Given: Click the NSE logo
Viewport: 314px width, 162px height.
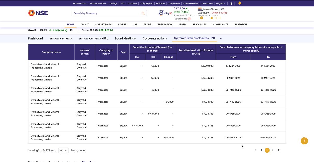Looking at the screenshot, I should click(x=38, y=13).
